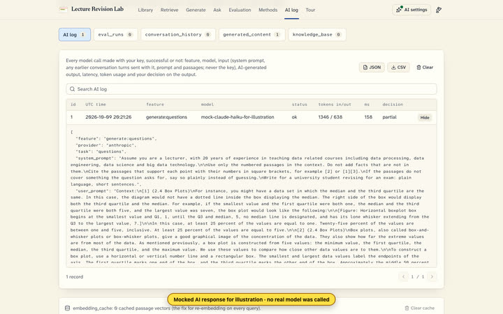503x314 pixels.
Task: Go to the previous page of records
Action: [x=403, y=277]
